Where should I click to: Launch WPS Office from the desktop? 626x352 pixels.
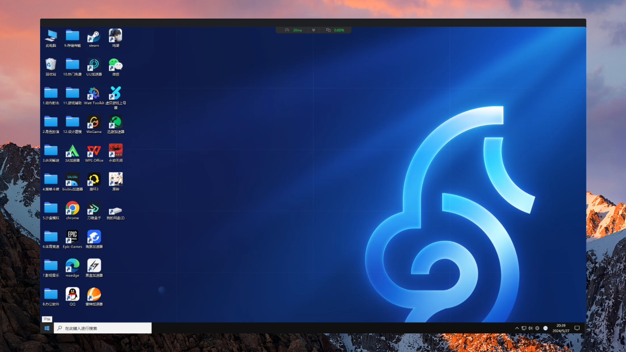tap(94, 154)
